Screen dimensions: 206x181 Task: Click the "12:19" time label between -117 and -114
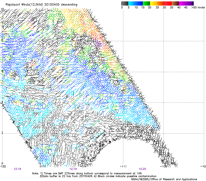point(73,169)
